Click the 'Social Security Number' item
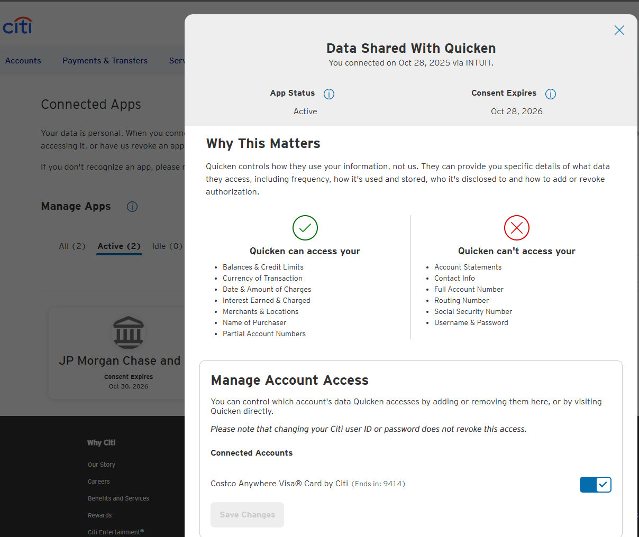This screenshot has width=639, height=537. click(473, 311)
